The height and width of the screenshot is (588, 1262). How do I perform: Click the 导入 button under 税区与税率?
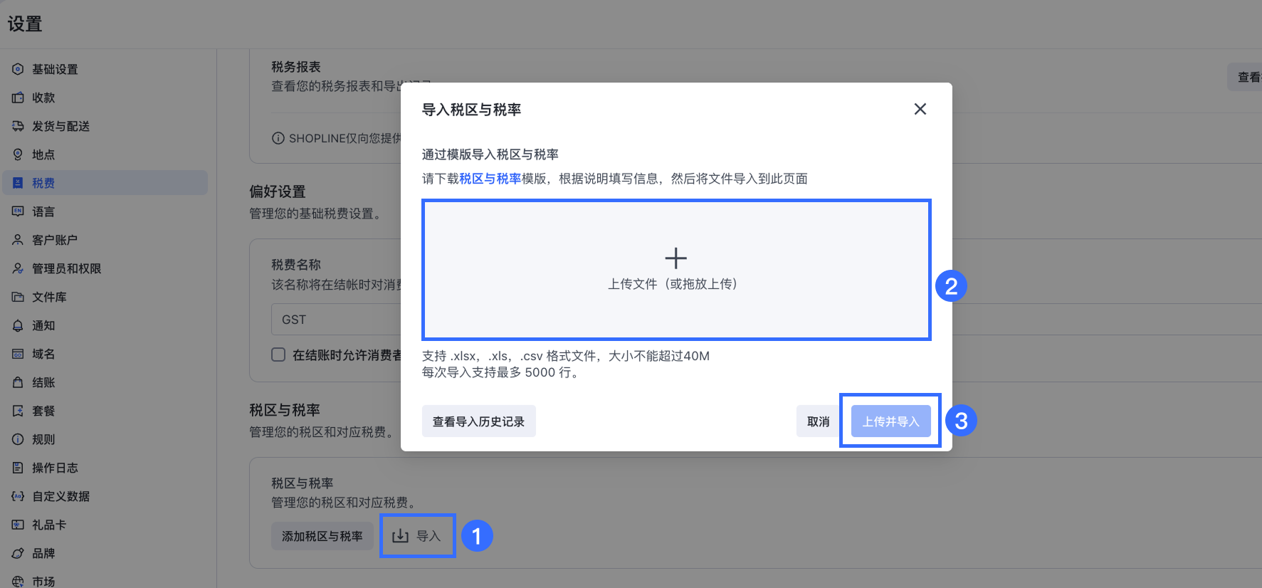[x=418, y=536]
